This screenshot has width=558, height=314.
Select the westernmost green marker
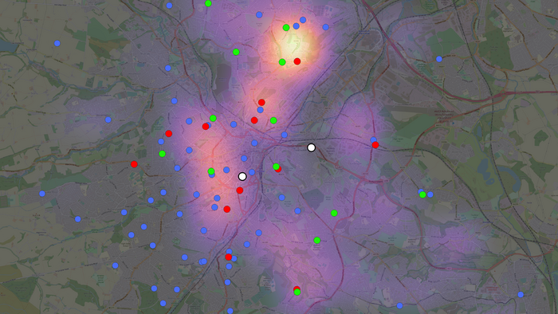click(163, 154)
